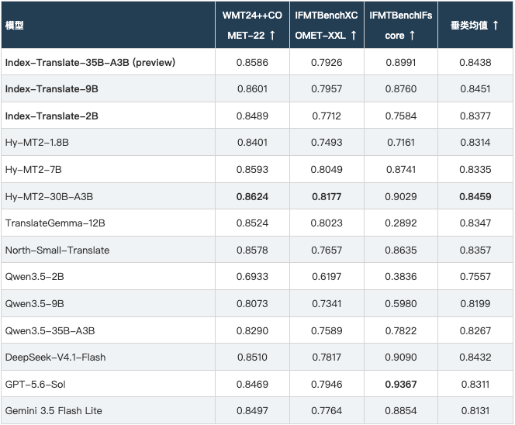Select the Hy-MT2-7B model name
This screenshot has height=425, width=515.
[33, 170]
